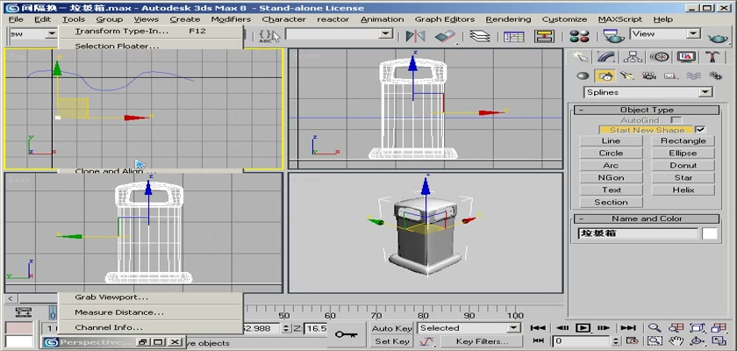
Task: Click the white object color swatch
Action: [709, 233]
